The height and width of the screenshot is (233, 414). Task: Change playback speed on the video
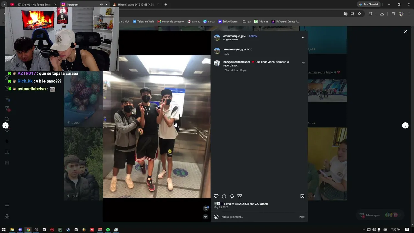point(206,208)
